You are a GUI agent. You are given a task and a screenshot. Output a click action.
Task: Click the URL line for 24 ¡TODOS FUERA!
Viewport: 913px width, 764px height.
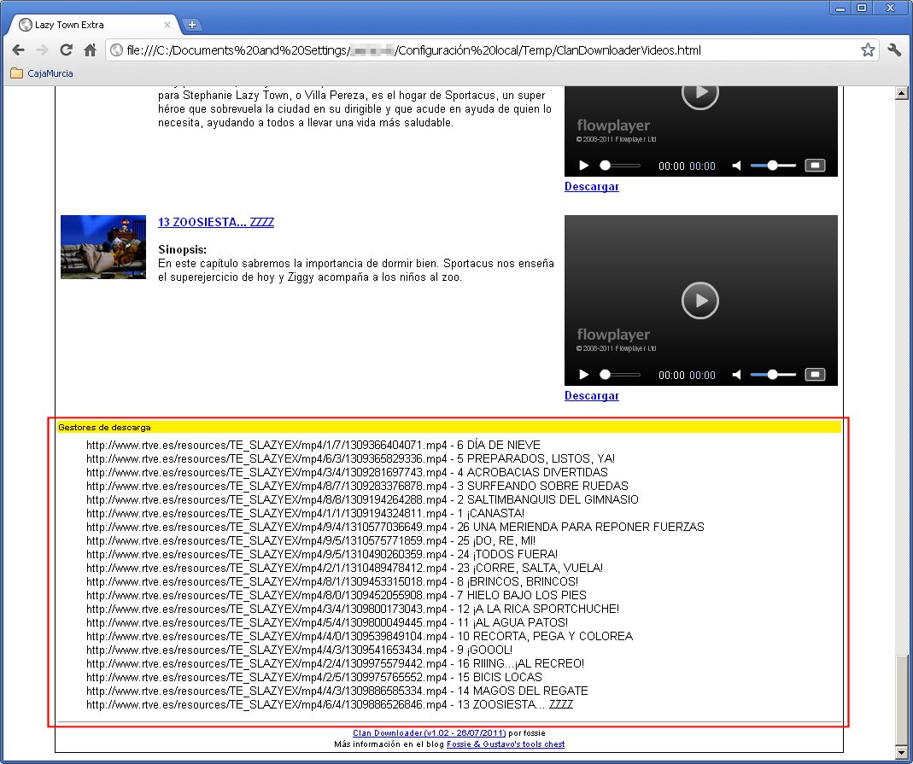(x=322, y=555)
